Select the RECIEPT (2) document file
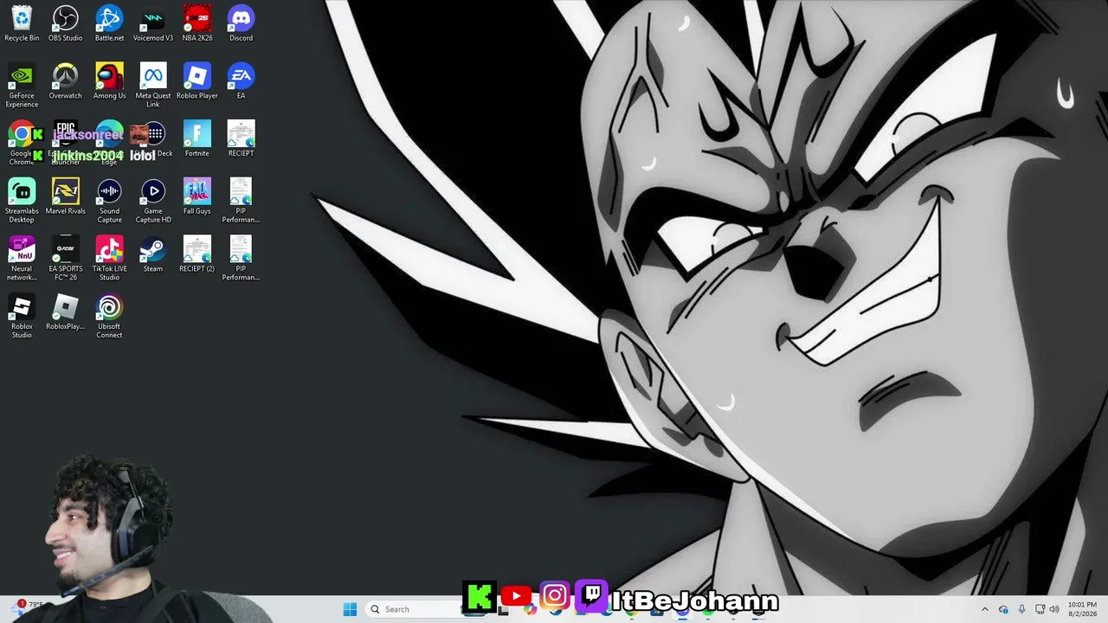1108x623 pixels. (x=197, y=255)
